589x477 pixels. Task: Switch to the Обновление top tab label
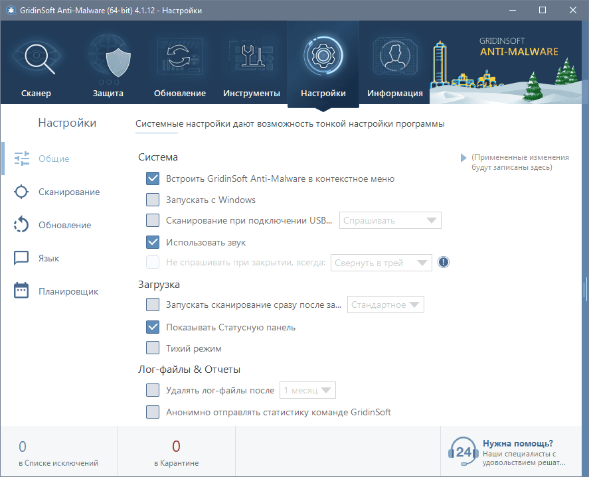pos(179,93)
